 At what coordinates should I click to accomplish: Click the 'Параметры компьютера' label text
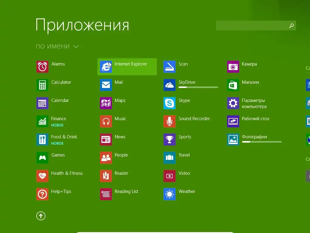pos(254,103)
